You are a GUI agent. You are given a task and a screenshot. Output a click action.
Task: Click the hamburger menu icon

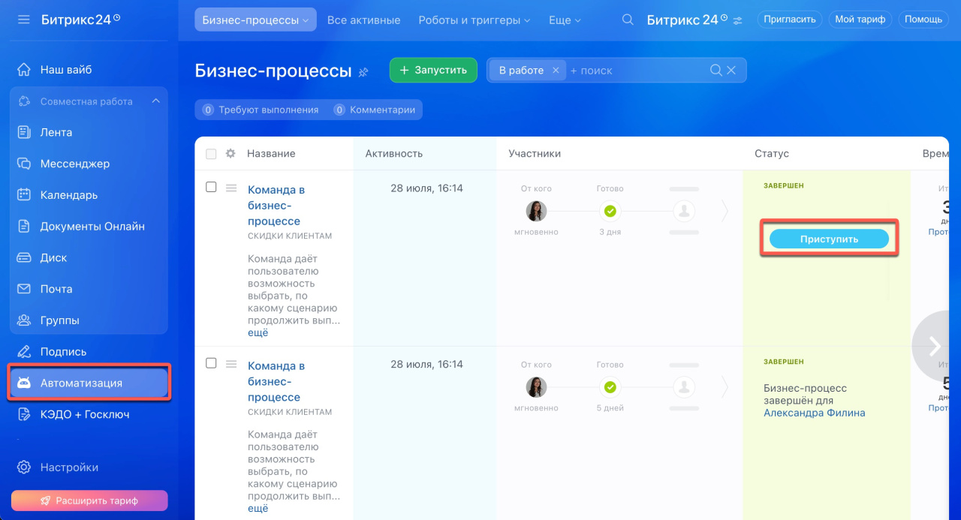pyautogui.click(x=23, y=20)
